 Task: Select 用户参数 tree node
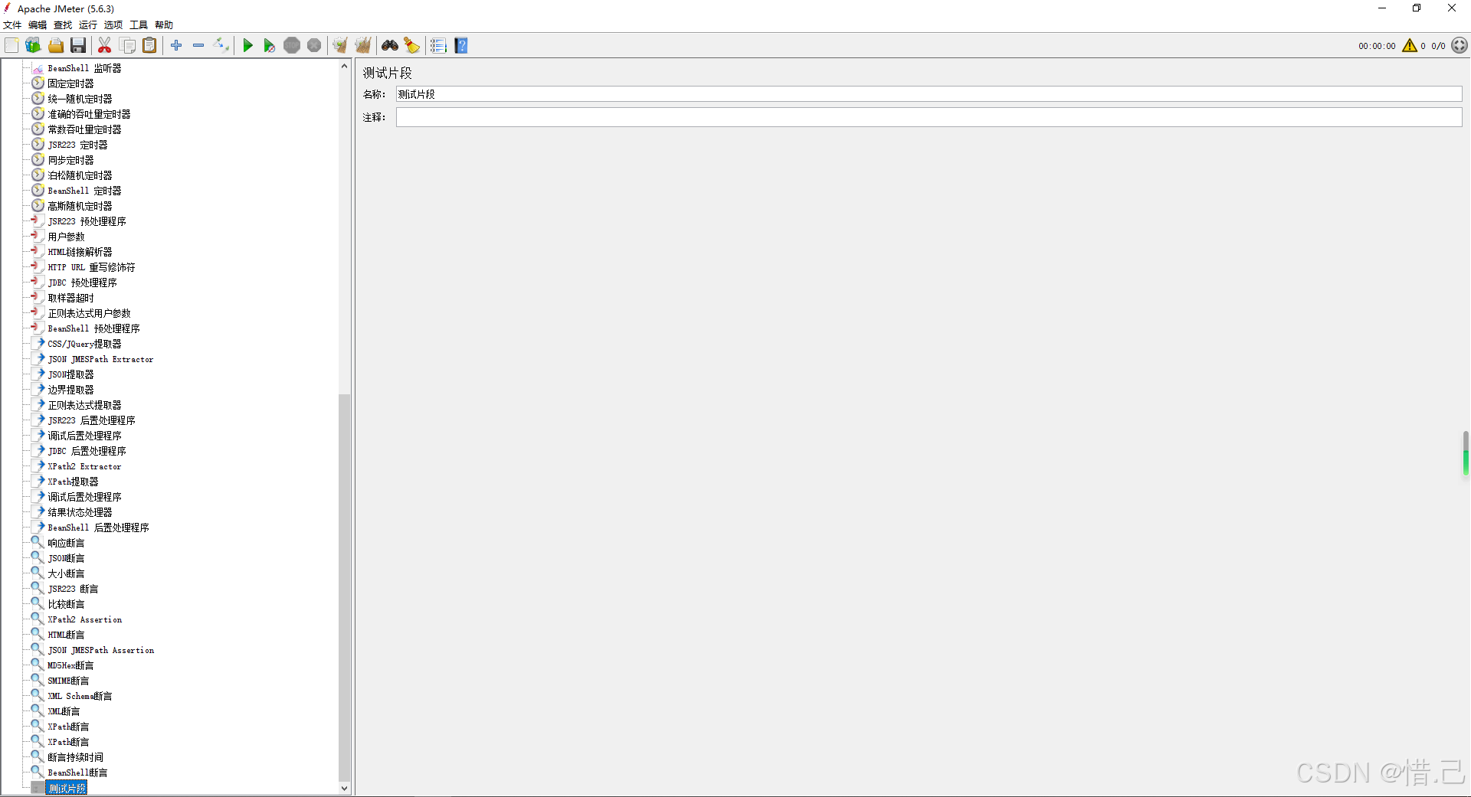pyautogui.click(x=66, y=237)
